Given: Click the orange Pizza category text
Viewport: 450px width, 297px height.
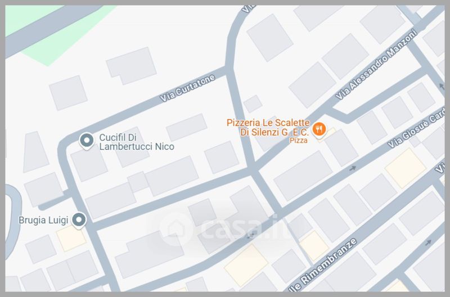Looking at the screenshot, I should 299,140.
